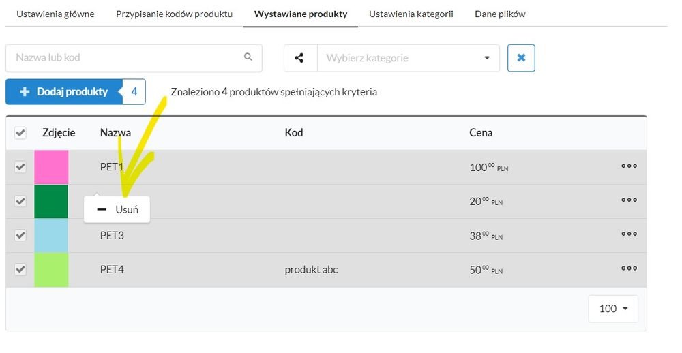
Task: Click the product count badge showing 4
Action: [x=134, y=92]
